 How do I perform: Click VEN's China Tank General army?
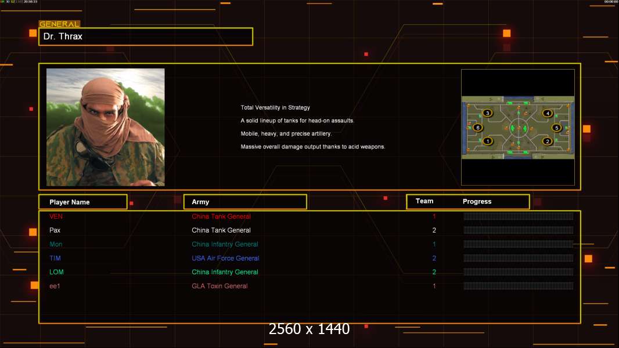pos(221,216)
